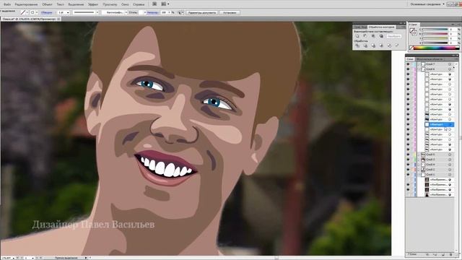Image resolution: width=462 pixels, height=260 pixels.
Task: Click the Непрозр. opacity link
Action: tap(152, 12)
